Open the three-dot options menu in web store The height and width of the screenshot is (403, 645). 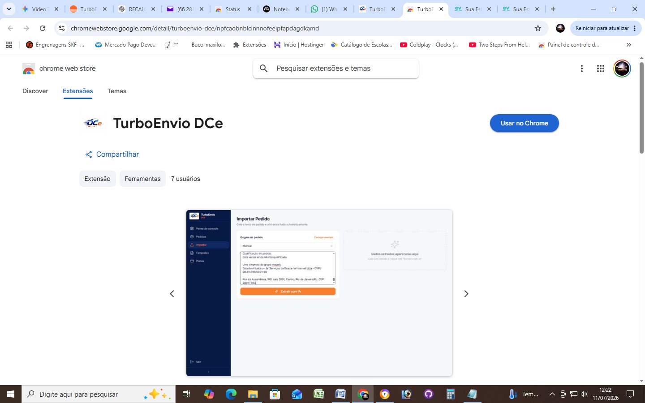click(x=582, y=69)
